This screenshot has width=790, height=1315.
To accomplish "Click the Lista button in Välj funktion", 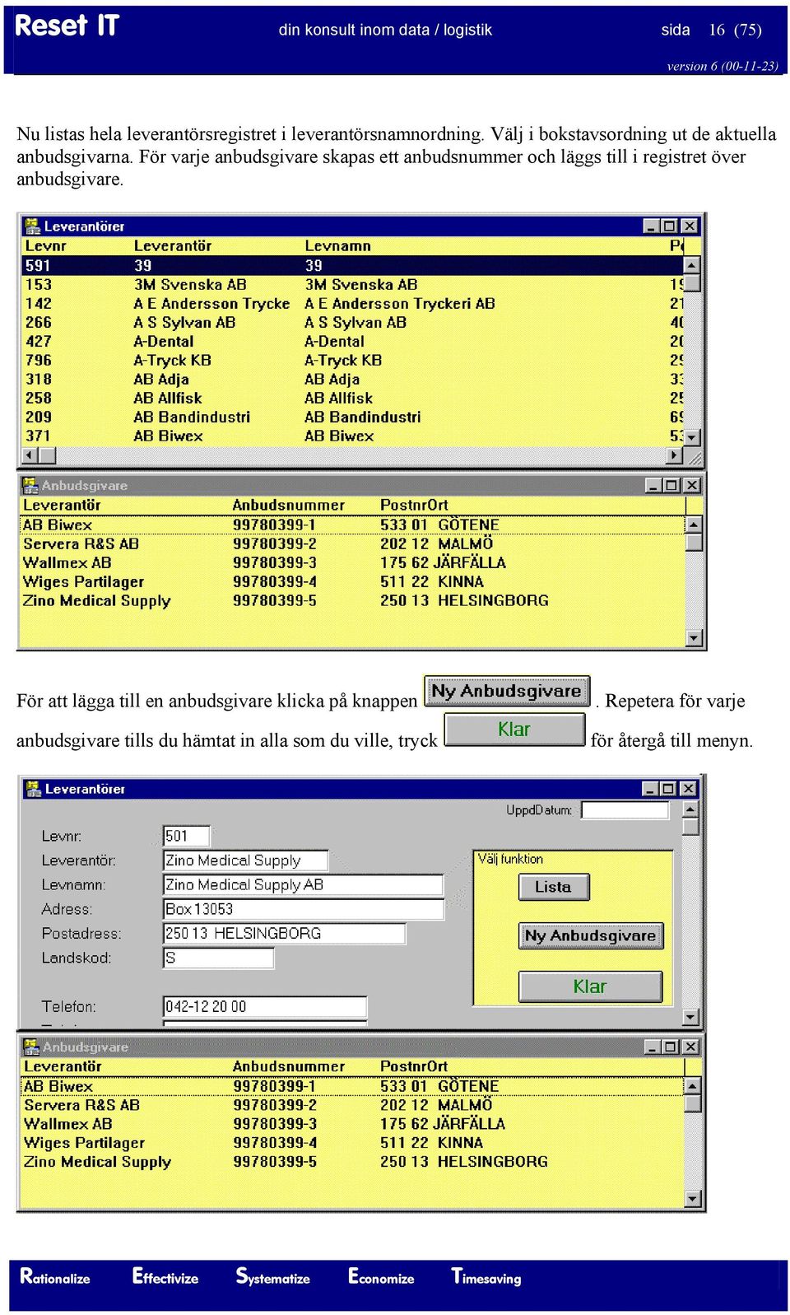I will pyautogui.click(x=554, y=887).
